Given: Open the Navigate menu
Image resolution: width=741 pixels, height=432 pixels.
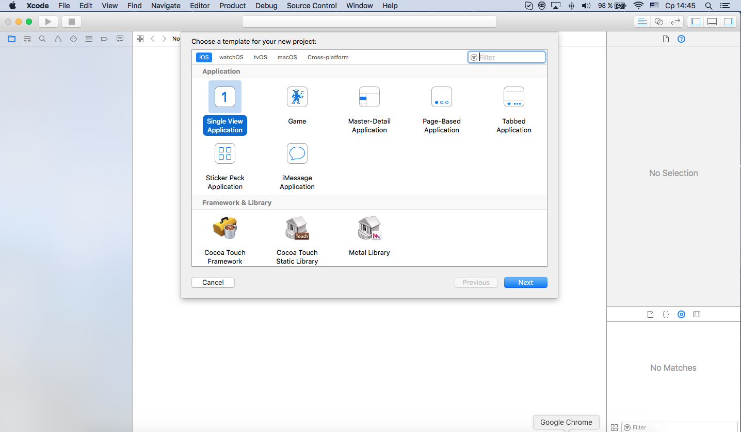Looking at the screenshot, I should (166, 6).
